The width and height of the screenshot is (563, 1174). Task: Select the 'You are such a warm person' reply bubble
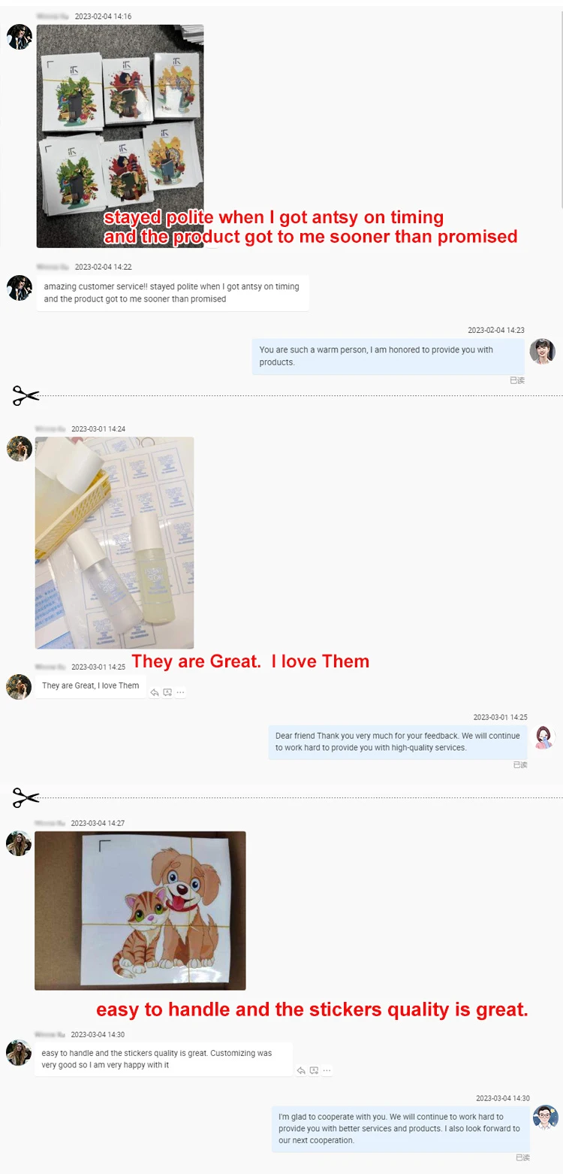click(388, 356)
